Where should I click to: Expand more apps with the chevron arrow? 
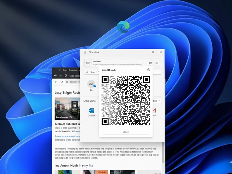coord(159,101)
